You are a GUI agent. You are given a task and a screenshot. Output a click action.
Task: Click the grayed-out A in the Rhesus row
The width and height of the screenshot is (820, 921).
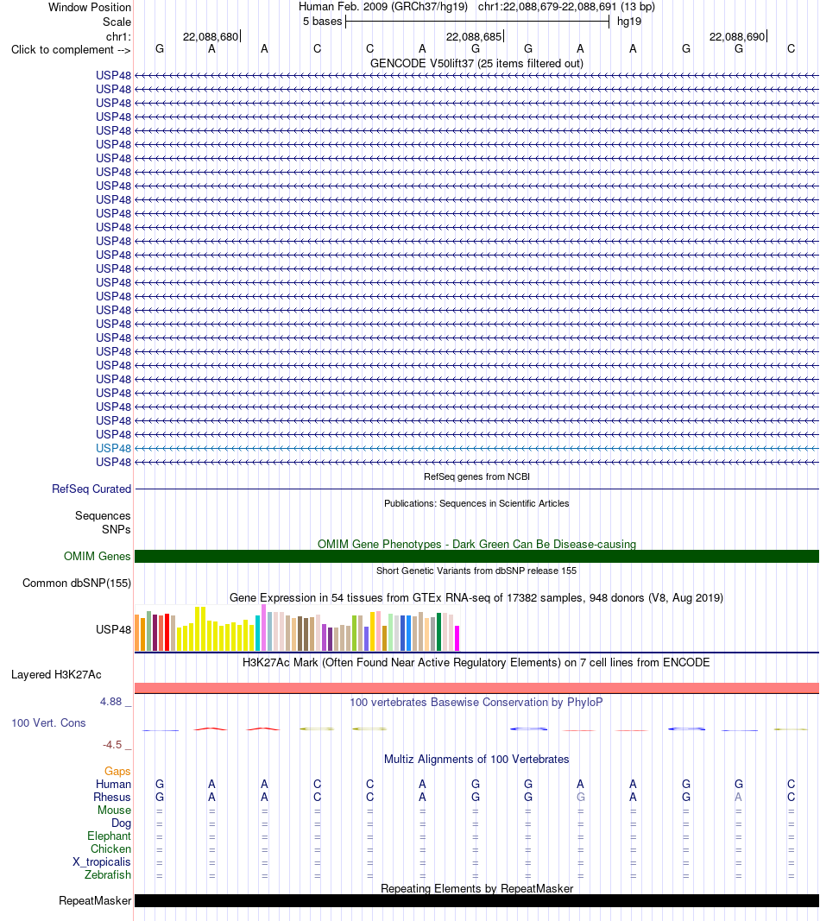[738, 797]
